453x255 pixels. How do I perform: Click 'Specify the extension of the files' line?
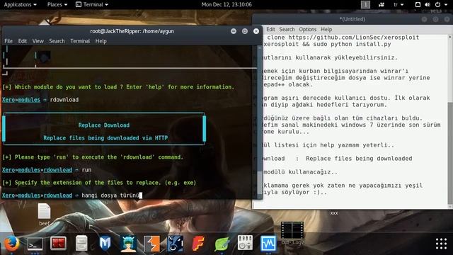point(99,183)
